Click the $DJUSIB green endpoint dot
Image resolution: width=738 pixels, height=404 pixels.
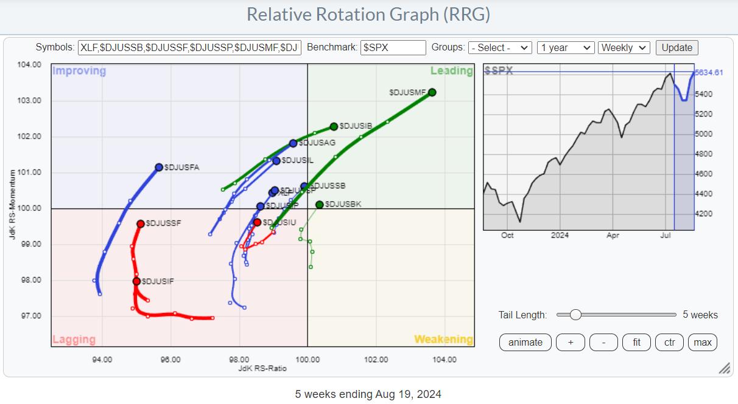point(334,126)
